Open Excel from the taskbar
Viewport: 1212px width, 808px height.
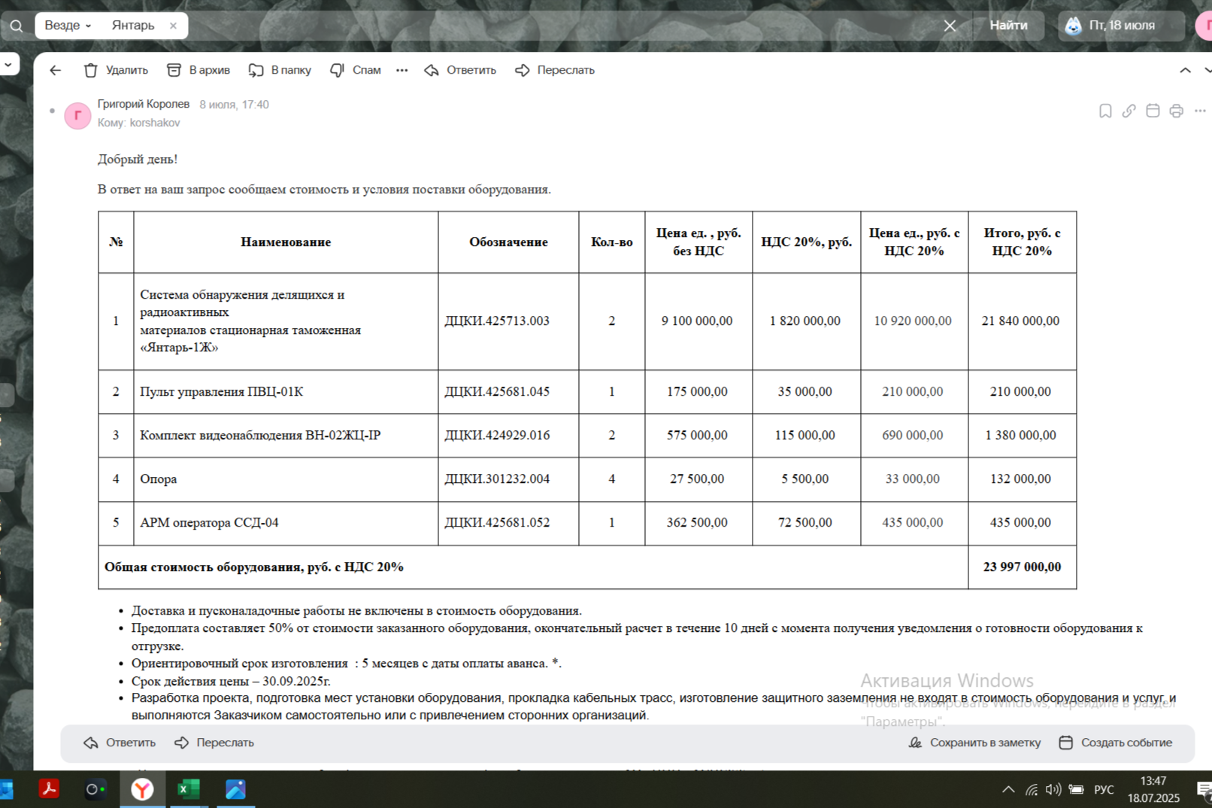point(189,789)
